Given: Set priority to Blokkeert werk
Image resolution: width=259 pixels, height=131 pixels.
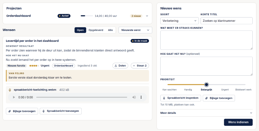Looking at the screenshot, I should [243, 90].
